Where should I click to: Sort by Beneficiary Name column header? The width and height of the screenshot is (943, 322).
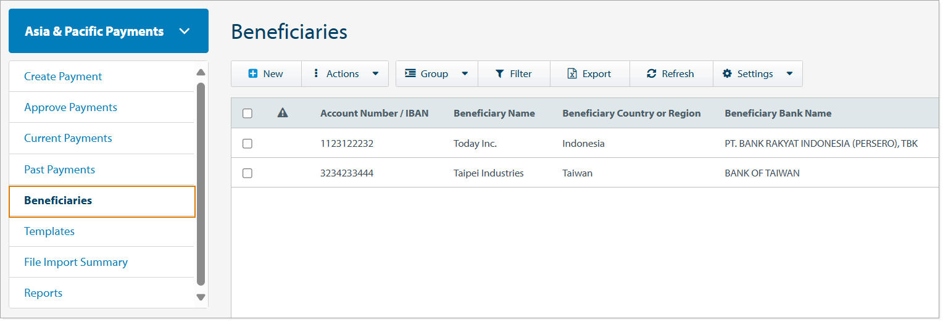coord(494,113)
